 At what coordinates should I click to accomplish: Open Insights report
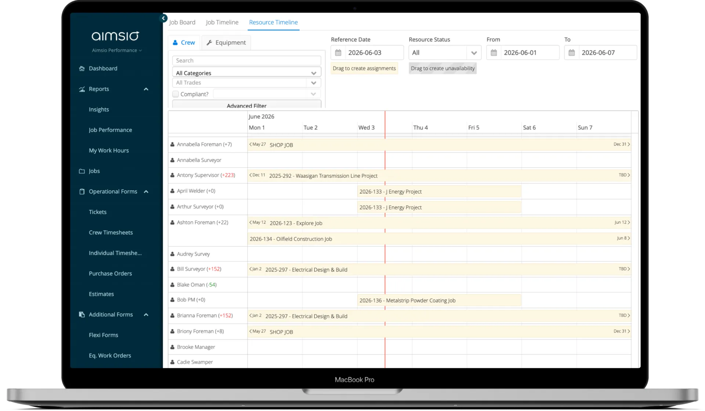[99, 109]
